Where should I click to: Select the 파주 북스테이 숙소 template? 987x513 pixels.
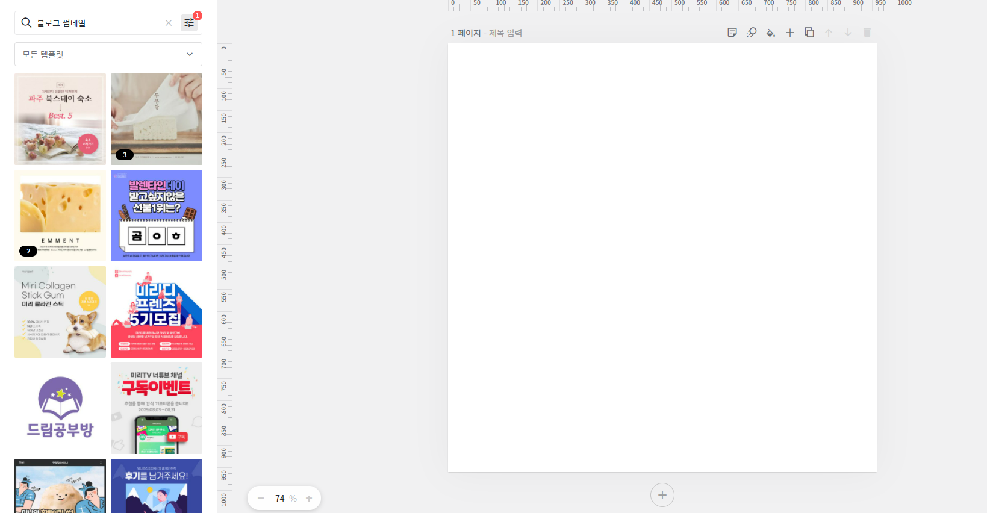[x=60, y=119]
